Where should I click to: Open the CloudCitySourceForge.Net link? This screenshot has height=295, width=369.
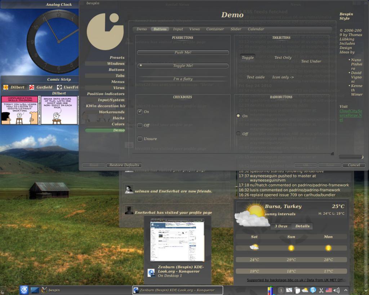tap(351, 115)
